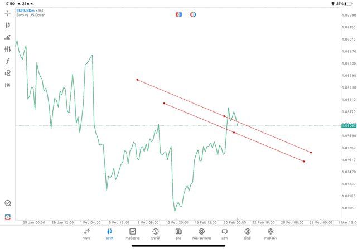Open the ประวัติ (History) tab

tap(155, 234)
